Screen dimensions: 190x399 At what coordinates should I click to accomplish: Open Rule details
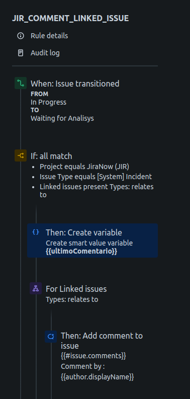49,36
